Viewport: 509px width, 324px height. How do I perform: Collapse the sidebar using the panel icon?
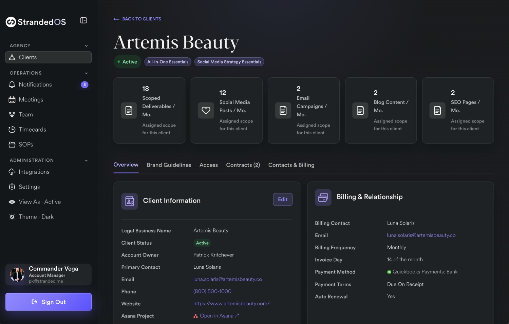point(83,20)
